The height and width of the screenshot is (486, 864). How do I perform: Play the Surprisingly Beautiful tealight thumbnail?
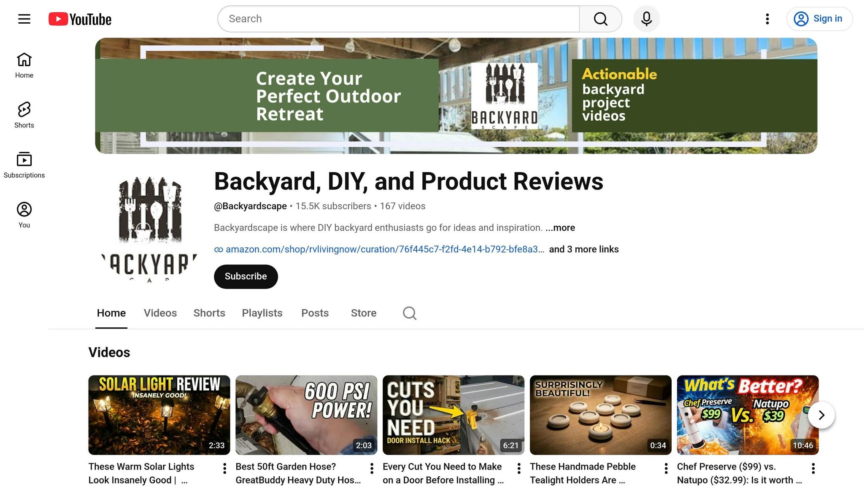point(601,415)
